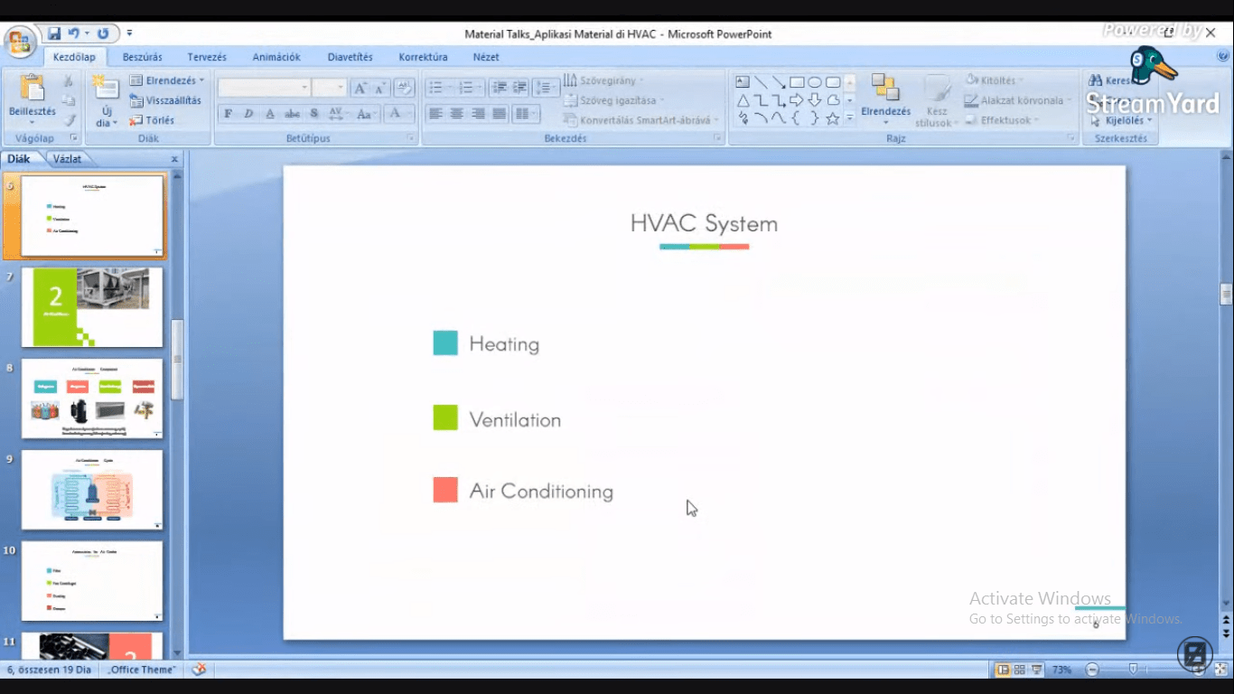Choose the right arrow block shape

(x=797, y=100)
